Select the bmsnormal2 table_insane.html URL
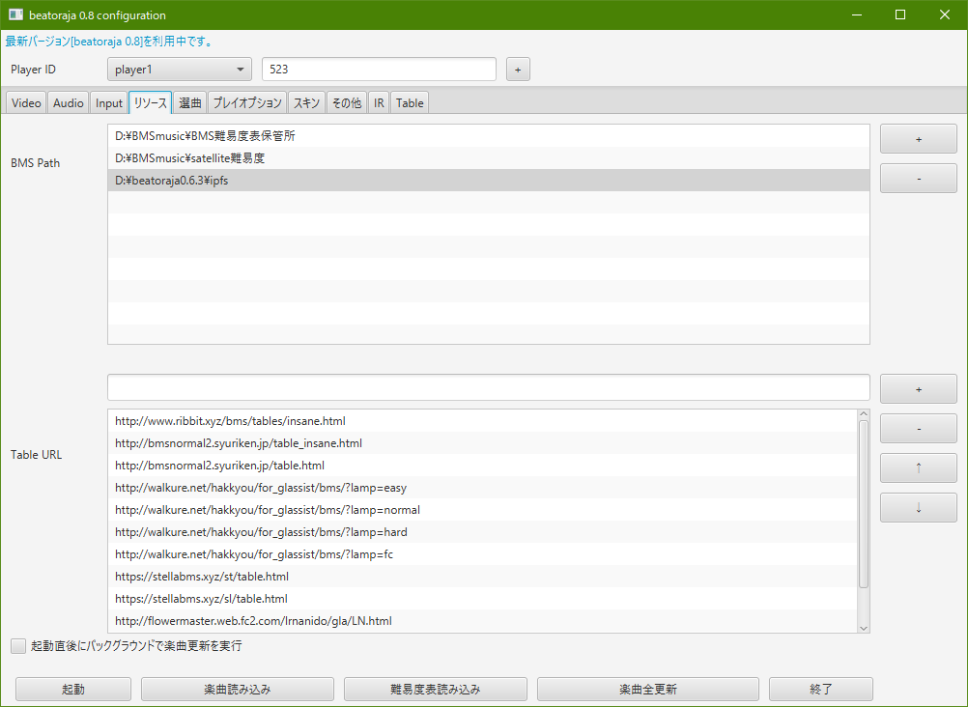Image resolution: width=968 pixels, height=707 pixels. click(483, 443)
